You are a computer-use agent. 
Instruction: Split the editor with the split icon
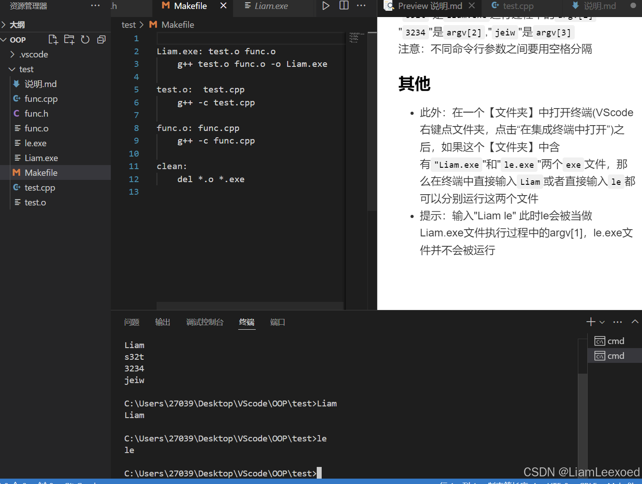343,5
